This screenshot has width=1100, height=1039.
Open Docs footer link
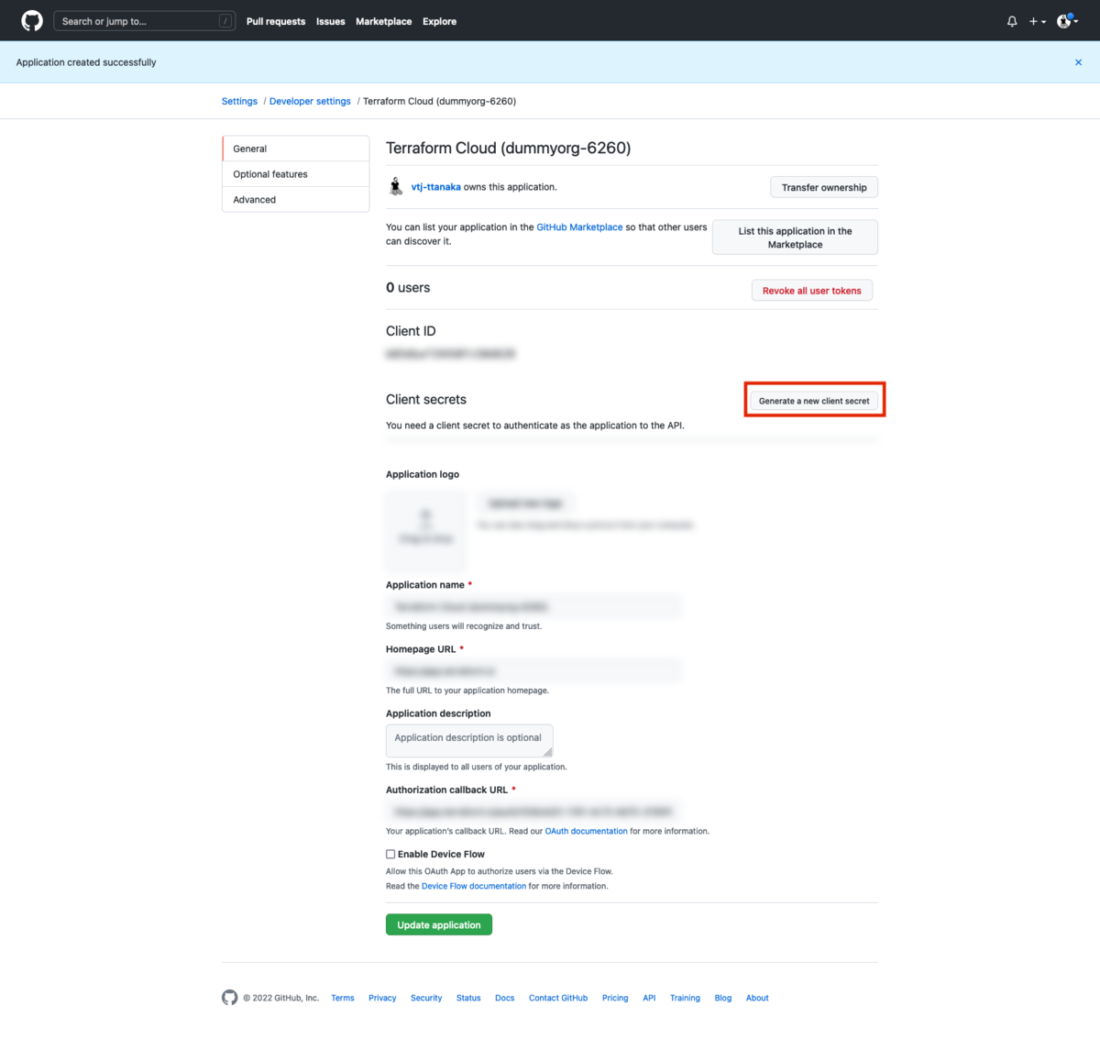(505, 998)
